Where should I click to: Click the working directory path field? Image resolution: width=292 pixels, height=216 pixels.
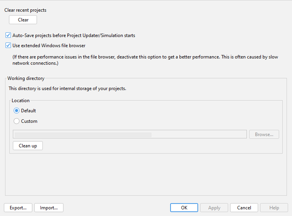coord(130,135)
